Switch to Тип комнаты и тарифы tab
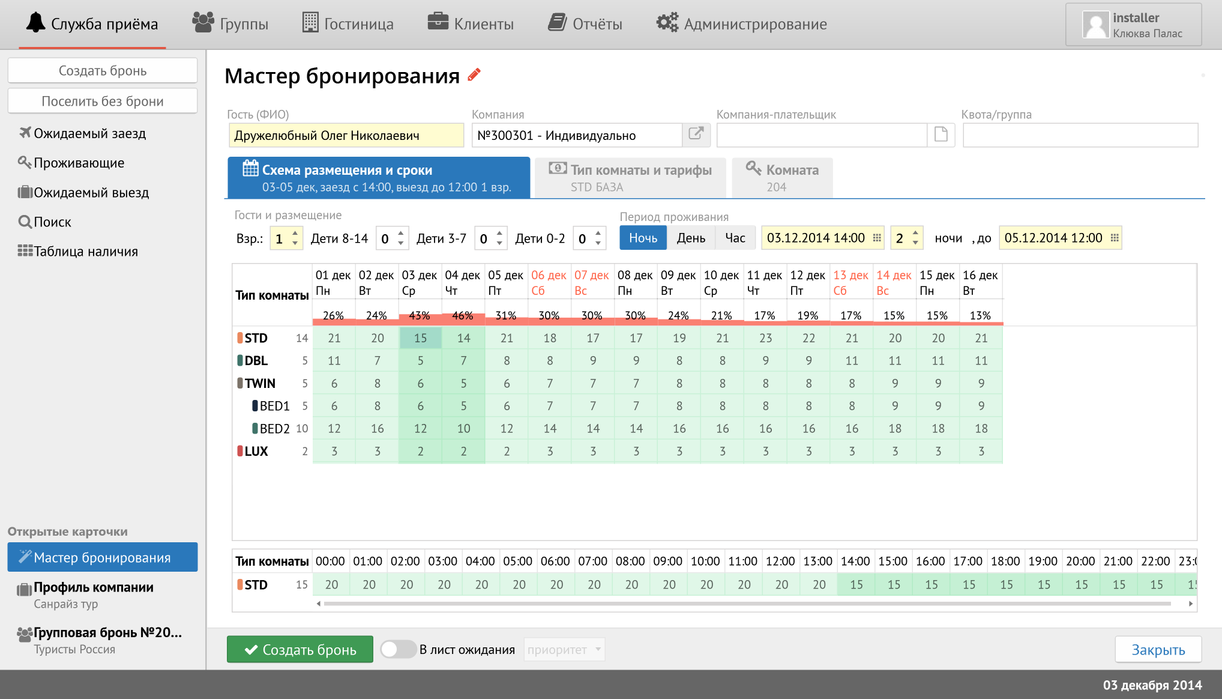 point(630,178)
